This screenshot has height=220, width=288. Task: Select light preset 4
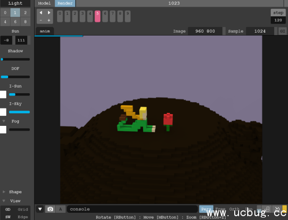click(x=5, y=22)
